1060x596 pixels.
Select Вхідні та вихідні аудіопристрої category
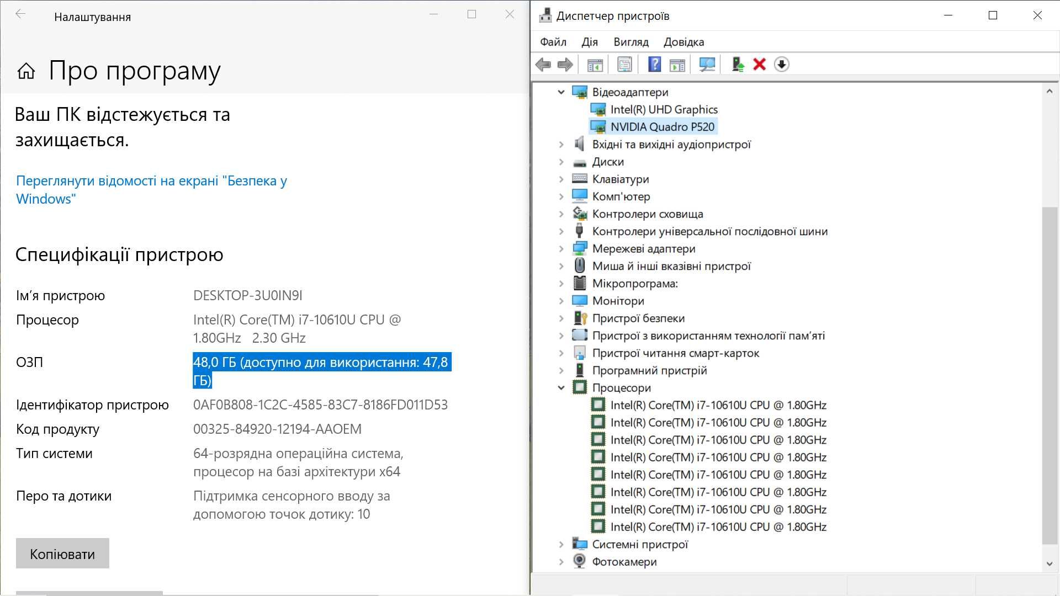pos(671,145)
